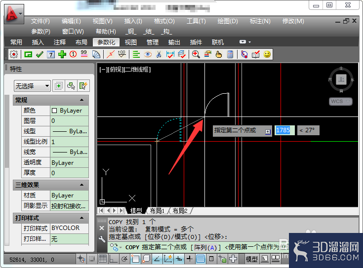Click the green rectangle toolbar icon
Image resolution: width=363 pixels, height=268 pixels.
28,55
